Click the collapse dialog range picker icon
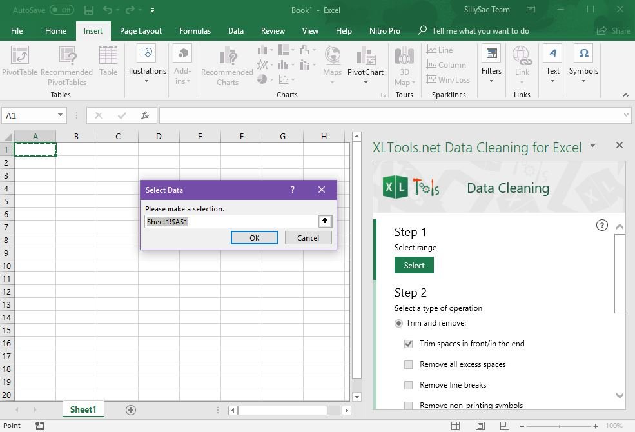 coord(325,221)
